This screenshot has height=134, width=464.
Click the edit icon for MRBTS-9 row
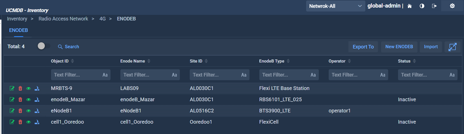(x=12, y=89)
